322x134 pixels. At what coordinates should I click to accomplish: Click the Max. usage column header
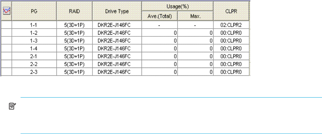point(195,16)
